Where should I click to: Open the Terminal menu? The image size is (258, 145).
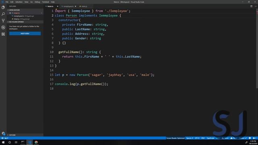[46, 2]
